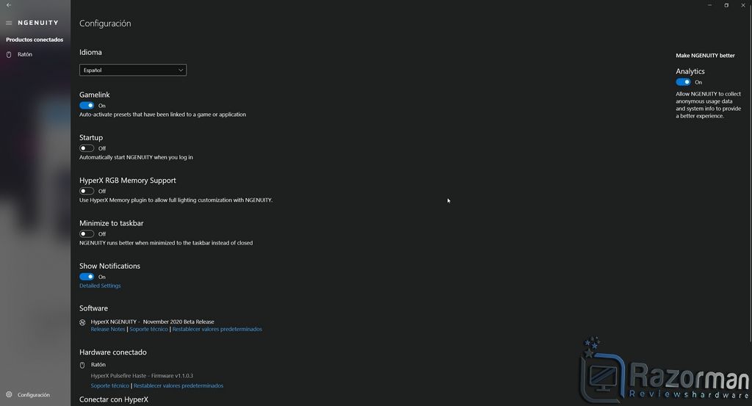Minimize the NGENUITY window
752x406 pixels.
click(710, 5)
